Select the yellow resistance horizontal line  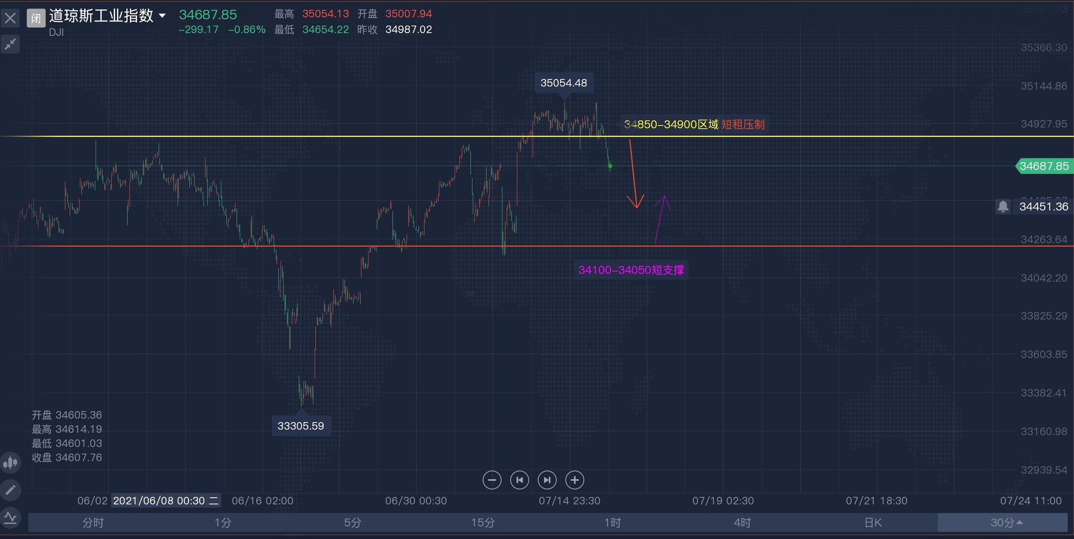pos(322,136)
